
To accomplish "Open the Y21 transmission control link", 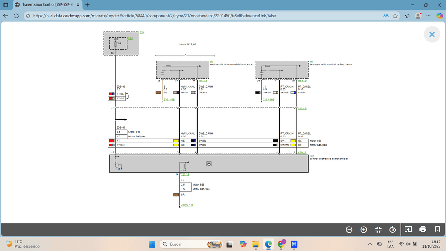I will [311, 156].
